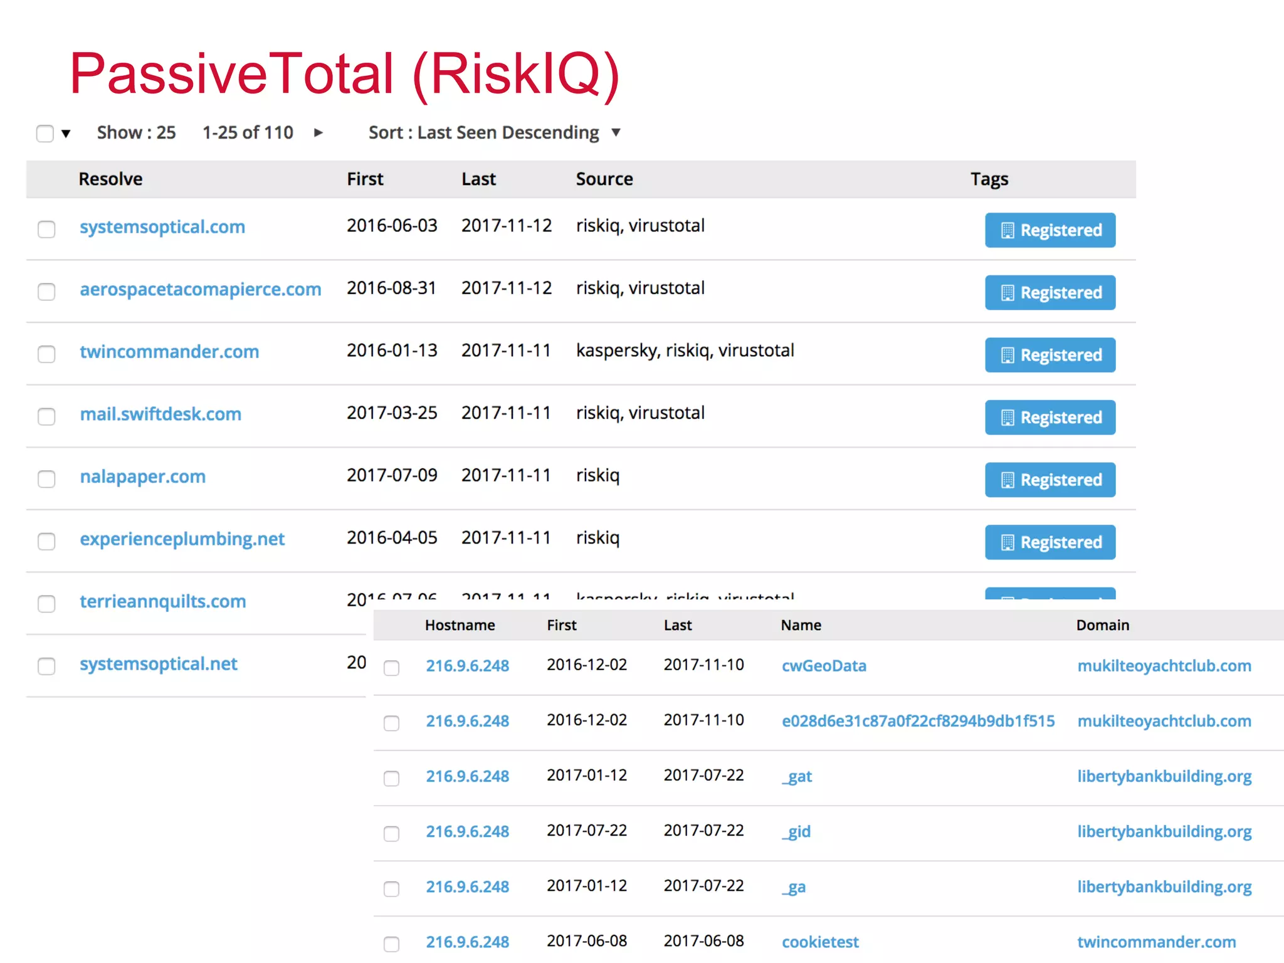Open the systemsoptical.com link
This screenshot has height=963, width=1284.
(162, 226)
